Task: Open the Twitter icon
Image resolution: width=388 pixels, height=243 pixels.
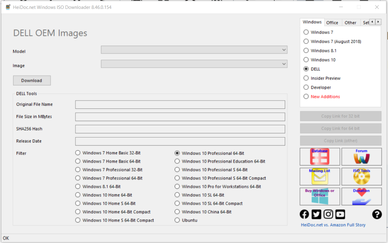Action: [x=316, y=214]
